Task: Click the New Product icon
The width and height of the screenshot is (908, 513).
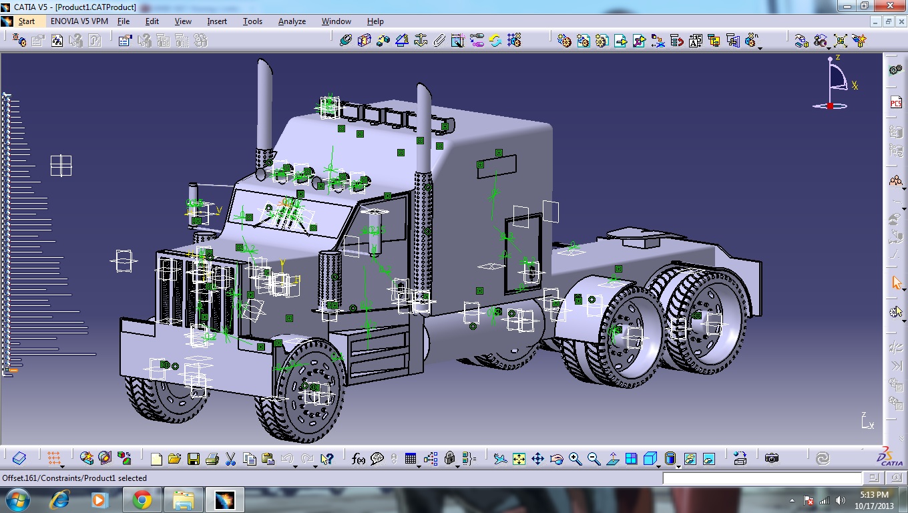Action: point(583,41)
